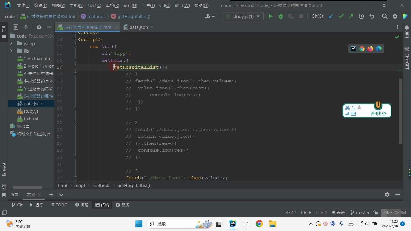
Task: Click getHospitalList() in top breadcrumb
Action: pos(131,17)
